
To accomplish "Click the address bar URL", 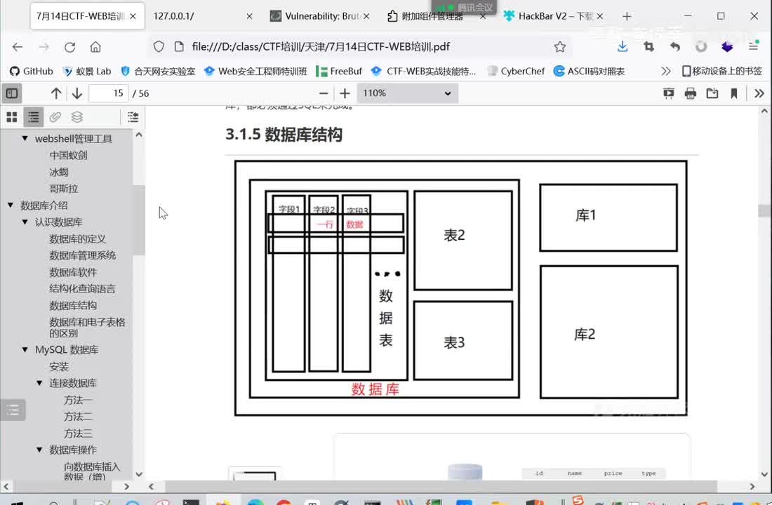I will tap(321, 47).
